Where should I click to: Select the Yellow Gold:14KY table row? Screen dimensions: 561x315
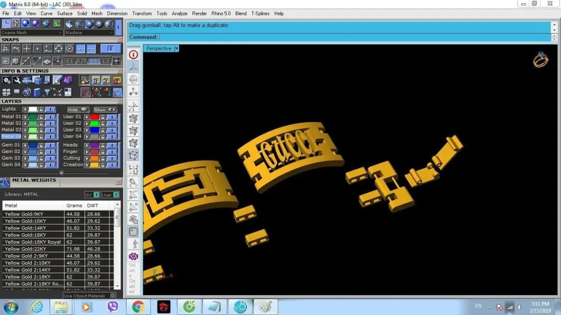tap(58, 228)
